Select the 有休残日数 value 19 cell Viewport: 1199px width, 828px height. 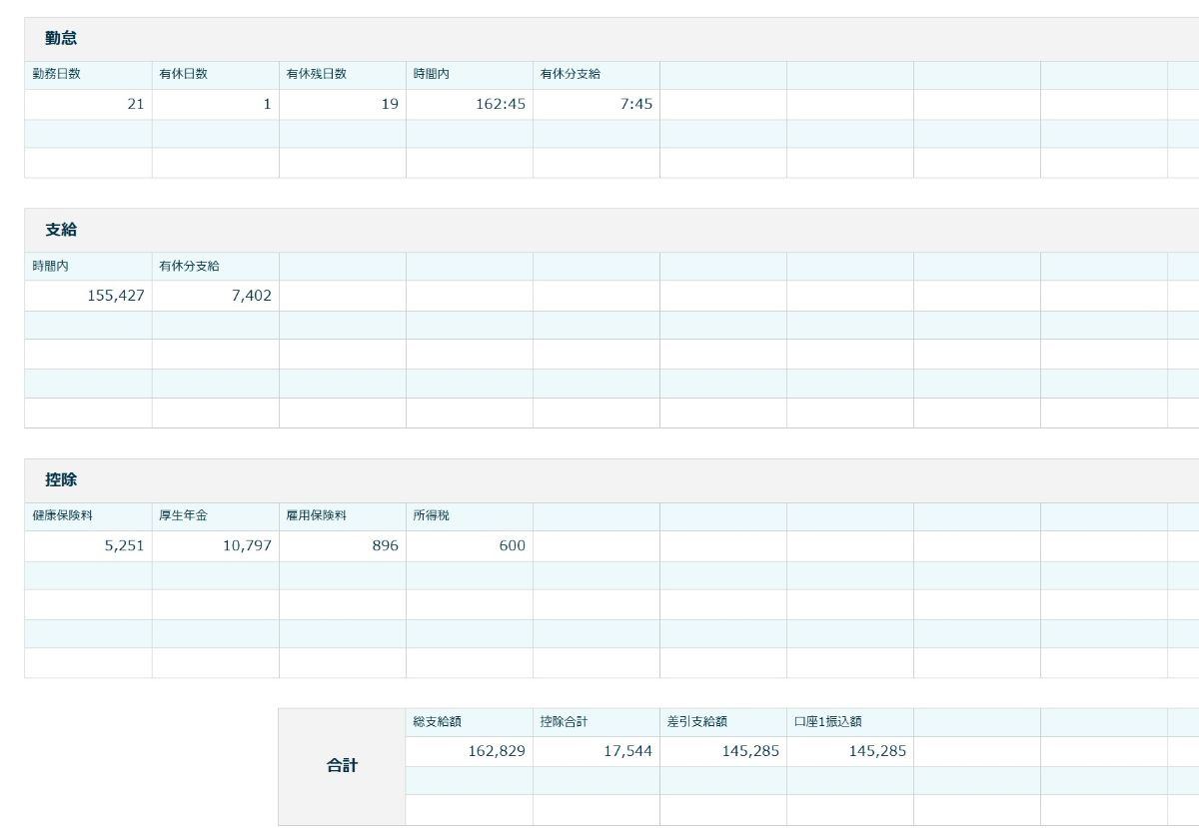(x=342, y=104)
